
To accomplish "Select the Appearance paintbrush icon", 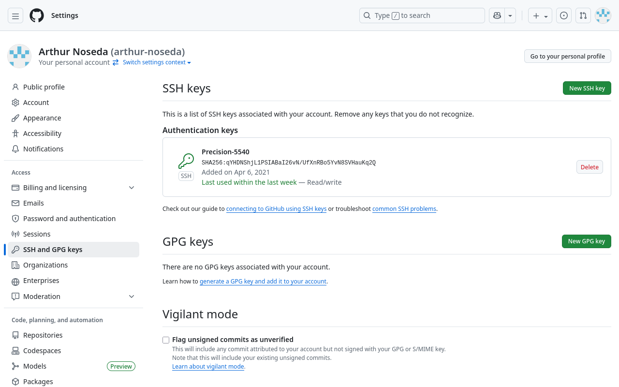I will 15,118.
